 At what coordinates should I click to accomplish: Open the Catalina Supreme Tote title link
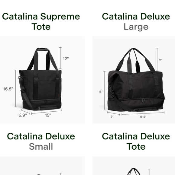41,21
